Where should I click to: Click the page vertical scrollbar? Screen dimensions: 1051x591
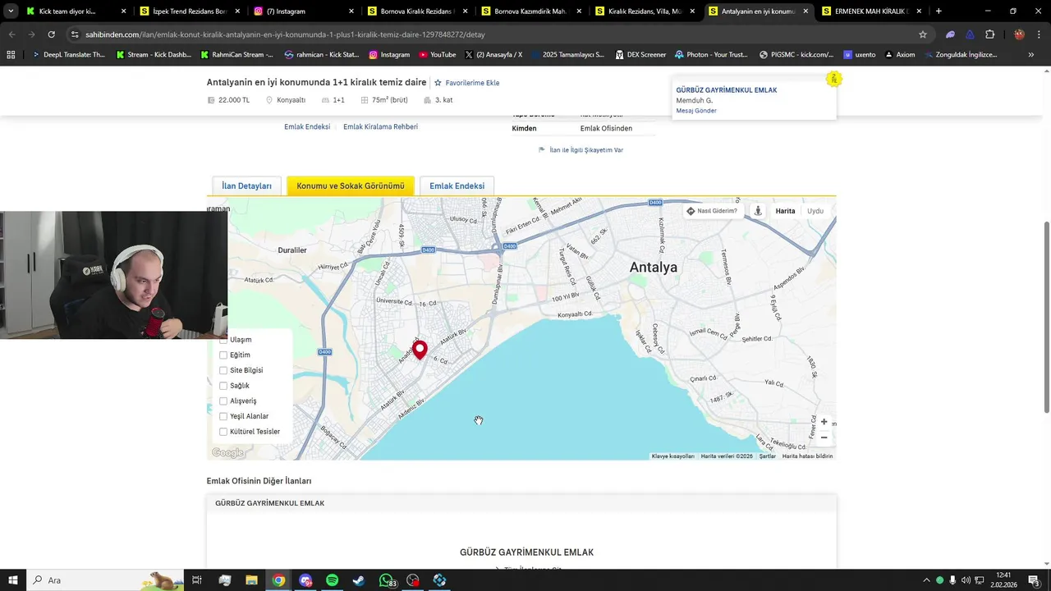point(1046,318)
